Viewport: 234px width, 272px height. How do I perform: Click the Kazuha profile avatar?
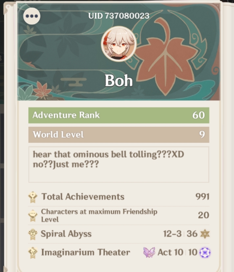click(x=119, y=44)
